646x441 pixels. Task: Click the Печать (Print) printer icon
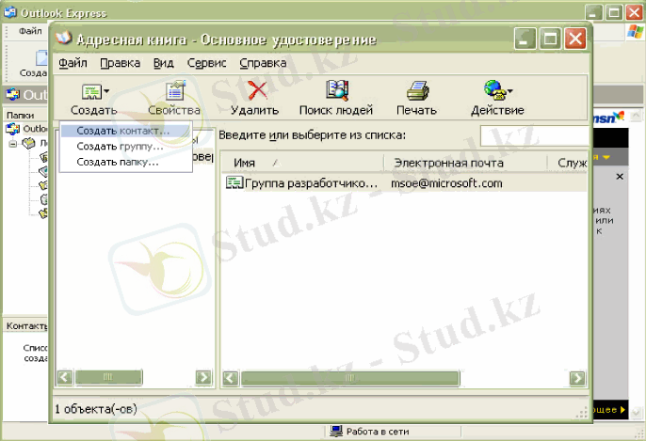point(417,91)
